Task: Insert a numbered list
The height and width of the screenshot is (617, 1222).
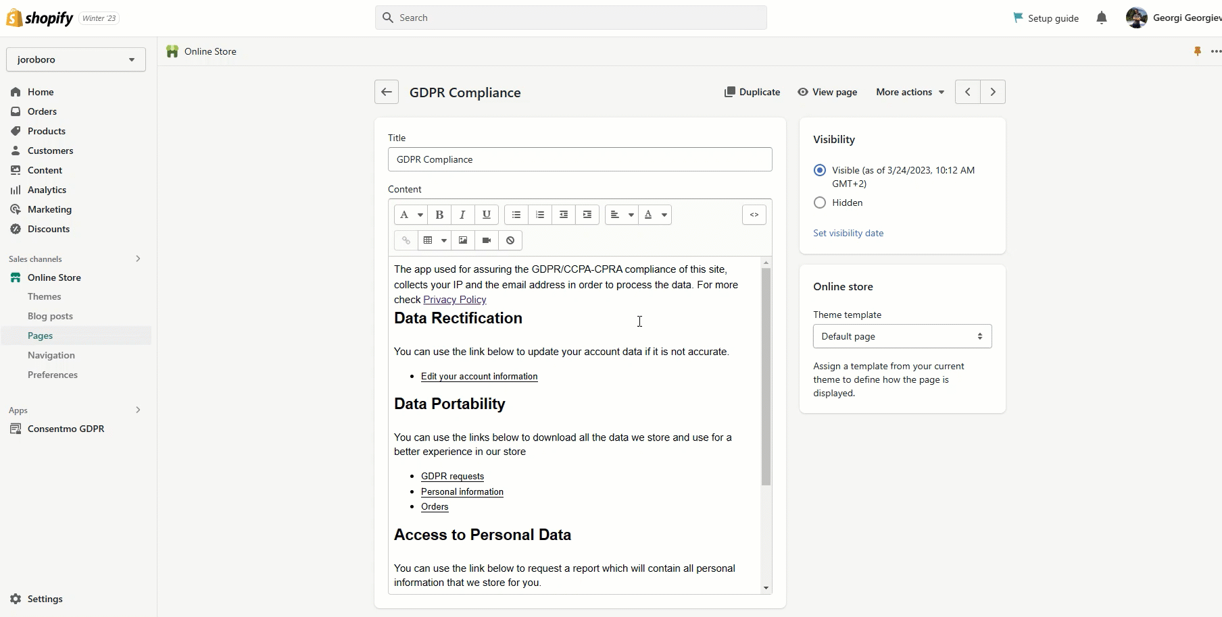Action: (540, 215)
